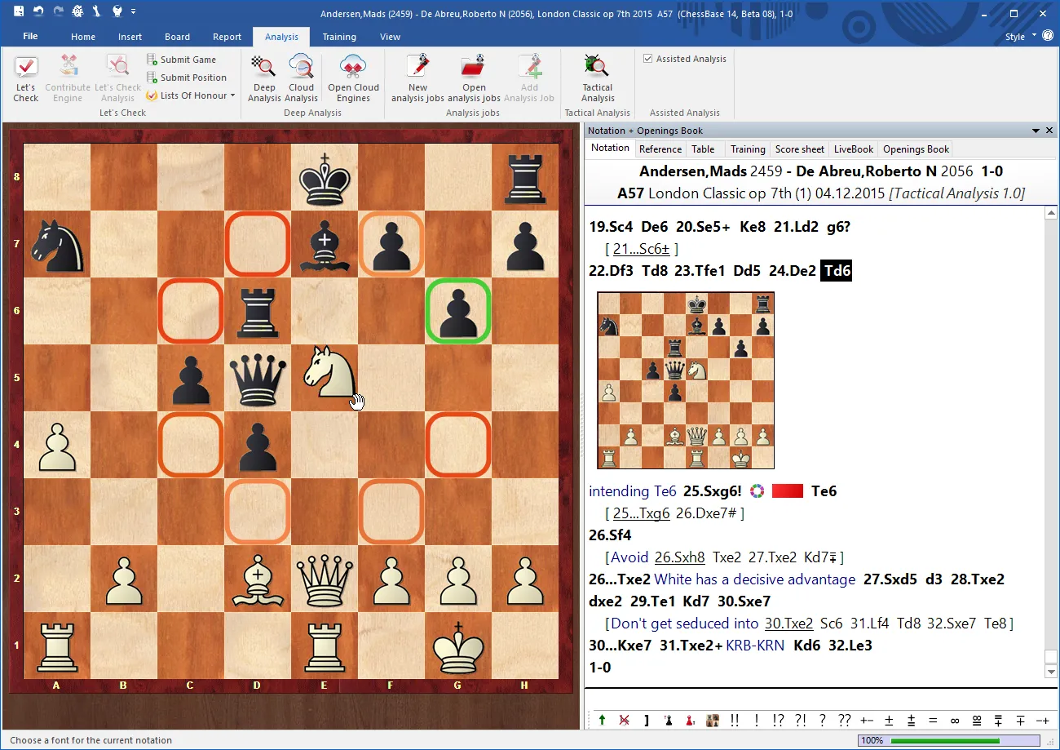Viewport: 1060px width, 750px height.
Task: Undo the last action with the arrow icon
Action: (x=39, y=11)
